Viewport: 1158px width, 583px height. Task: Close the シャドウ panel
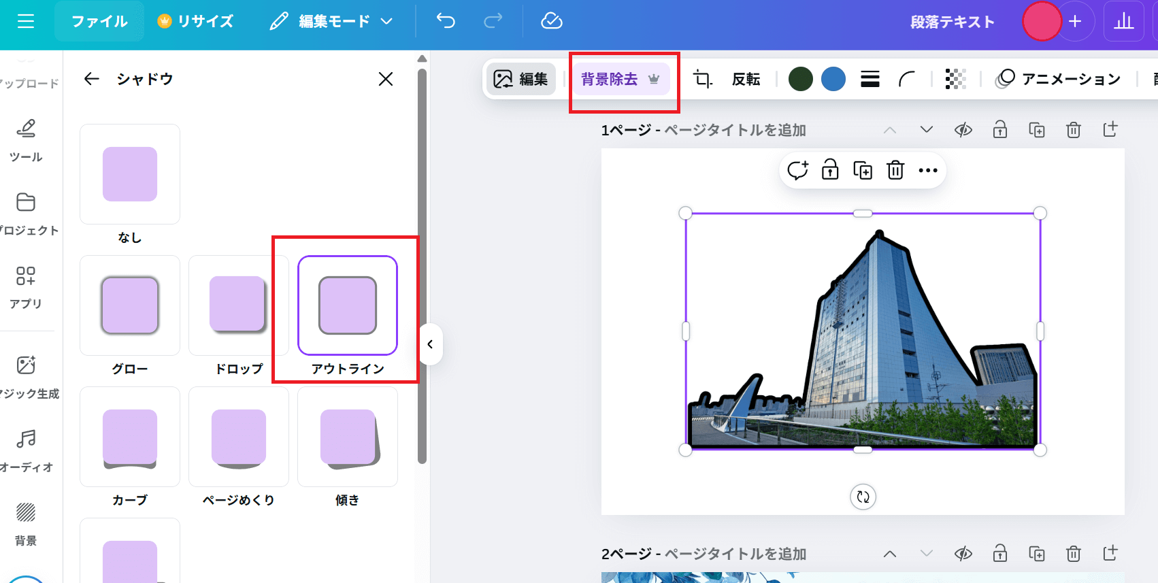coord(386,79)
